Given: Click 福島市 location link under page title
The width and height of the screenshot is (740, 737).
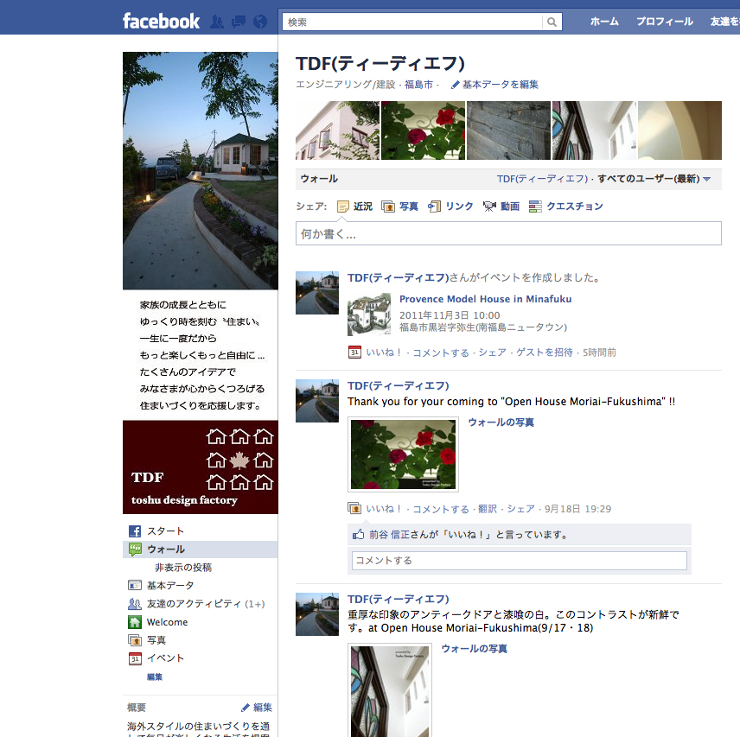Looking at the screenshot, I should pyautogui.click(x=418, y=85).
